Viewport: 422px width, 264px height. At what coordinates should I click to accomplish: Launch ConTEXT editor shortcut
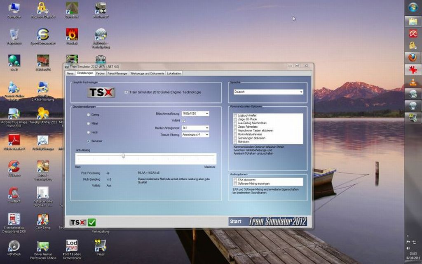pos(14,195)
